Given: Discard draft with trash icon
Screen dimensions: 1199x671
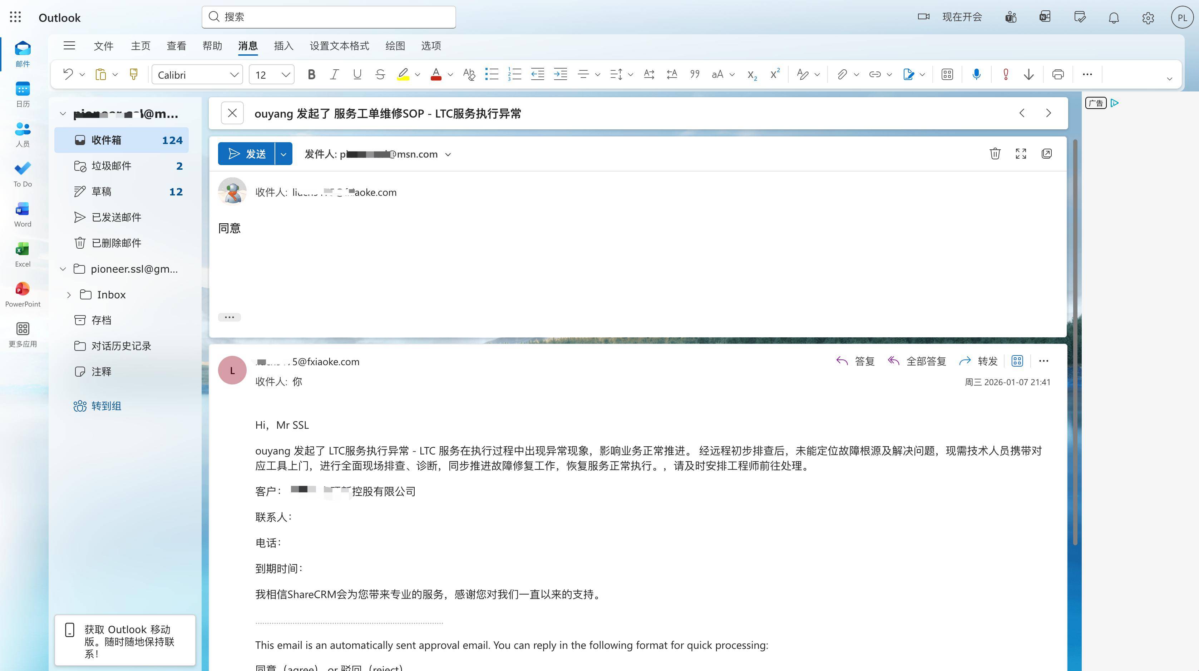Looking at the screenshot, I should point(995,154).
